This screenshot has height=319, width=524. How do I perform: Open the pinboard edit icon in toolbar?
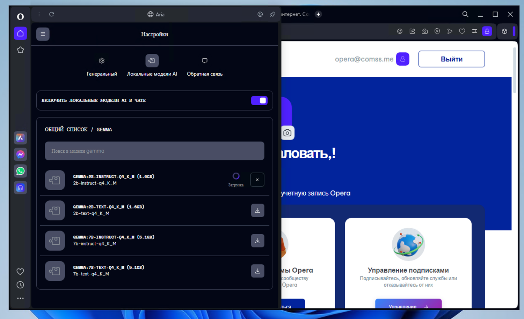coord(412,31)
